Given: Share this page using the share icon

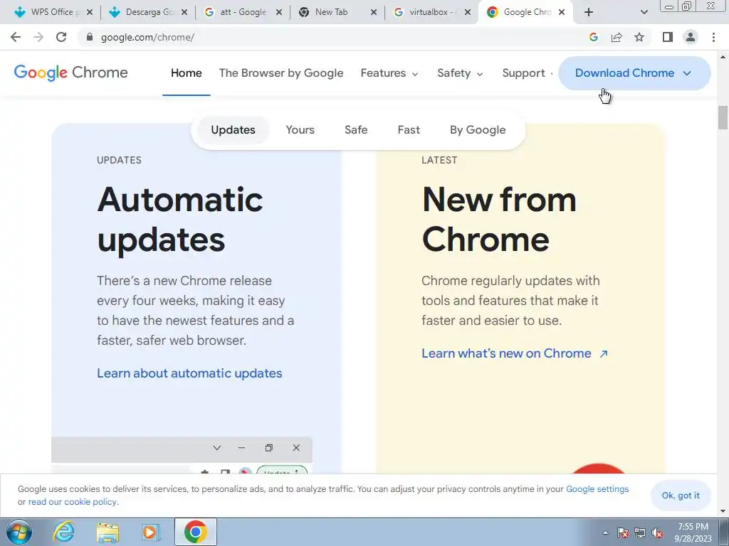Looking at the screenshot, I should 617,37.
